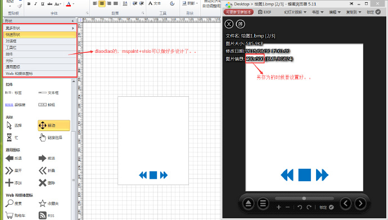Image resolution: width=388 pixels, height=220 pixels.
Task: Select the 光标 stencil title bar
Action: 40,60
